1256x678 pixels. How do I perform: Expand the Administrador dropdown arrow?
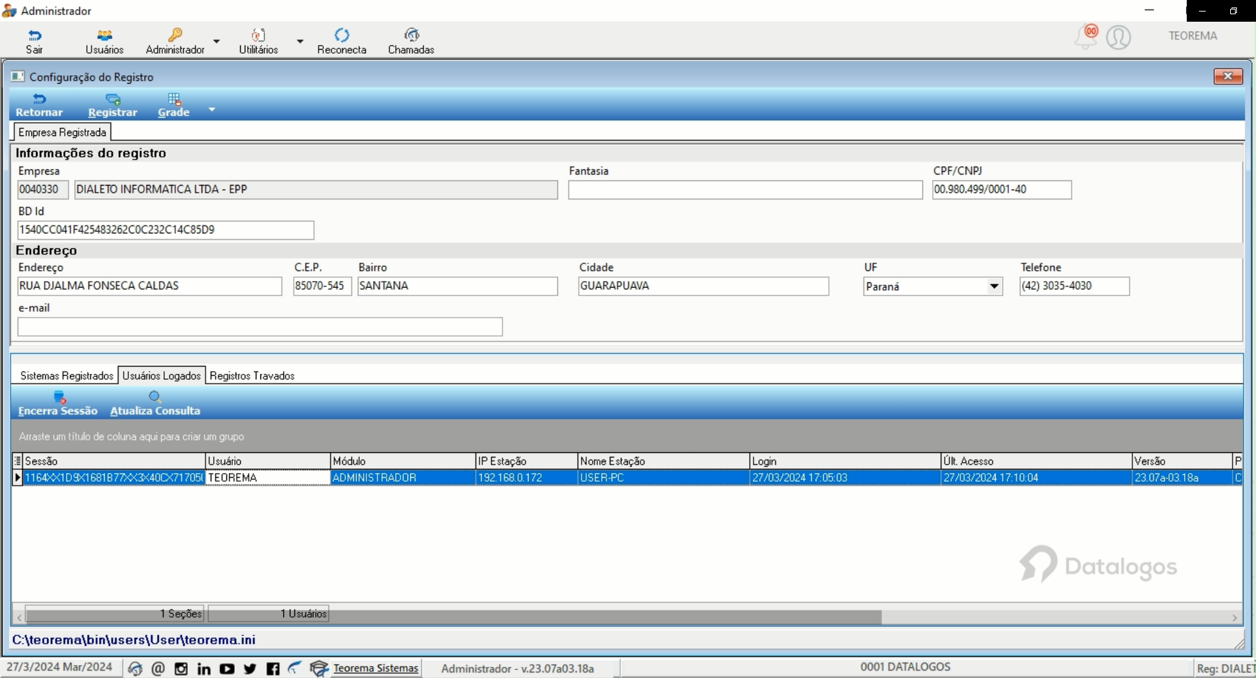217,41
